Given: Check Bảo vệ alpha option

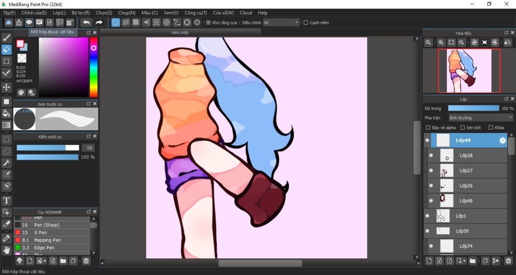Looking at the screenshot, I should click(x=428, y=127).
